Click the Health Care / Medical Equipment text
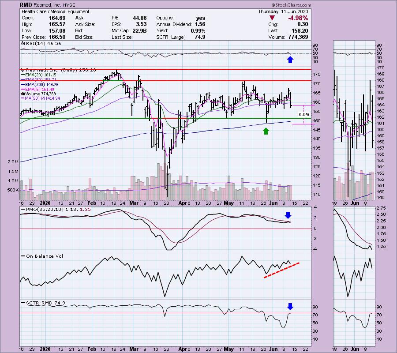Image resolution: width=397 pixels, height=353 pixels. [56, 11]
